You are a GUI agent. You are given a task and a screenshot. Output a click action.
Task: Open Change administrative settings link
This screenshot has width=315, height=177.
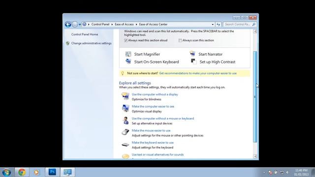pyautogui.click(x=91, y=43)
